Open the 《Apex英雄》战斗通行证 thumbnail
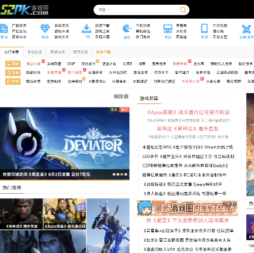Screen dimensions: 254x253 point(65,214)
